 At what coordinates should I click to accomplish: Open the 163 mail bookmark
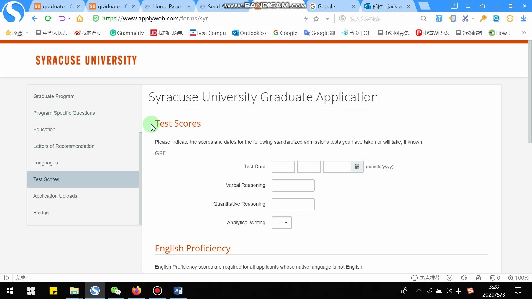click(393, 33)
